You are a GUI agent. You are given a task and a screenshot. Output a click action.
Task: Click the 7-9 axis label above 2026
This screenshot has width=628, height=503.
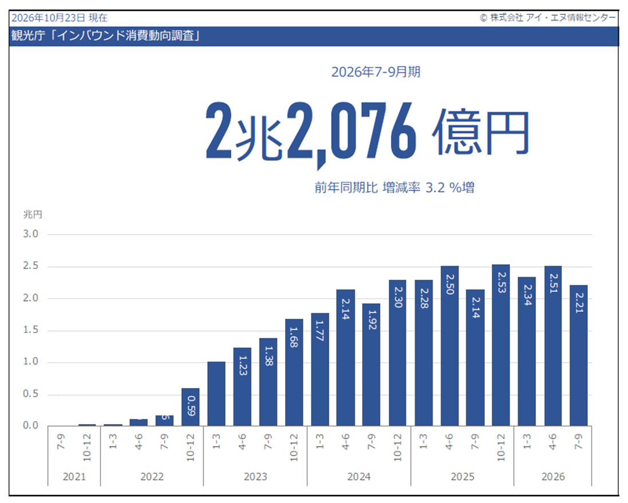[x=579, y=441]
